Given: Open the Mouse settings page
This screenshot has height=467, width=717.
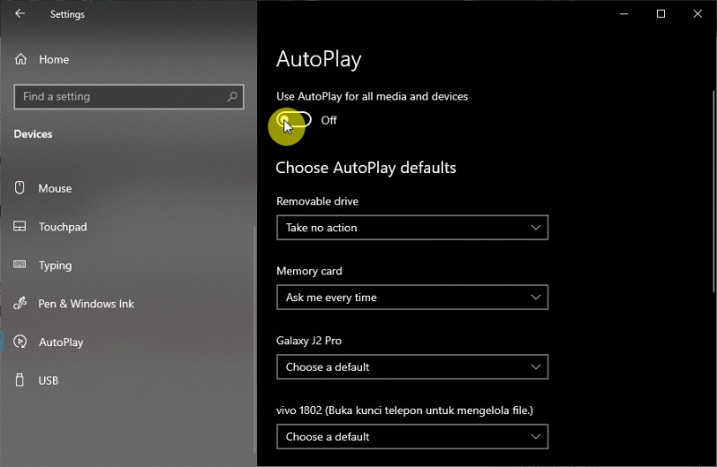Looking at the screenshot, I should pyautogui.click(x=55, y=188).
